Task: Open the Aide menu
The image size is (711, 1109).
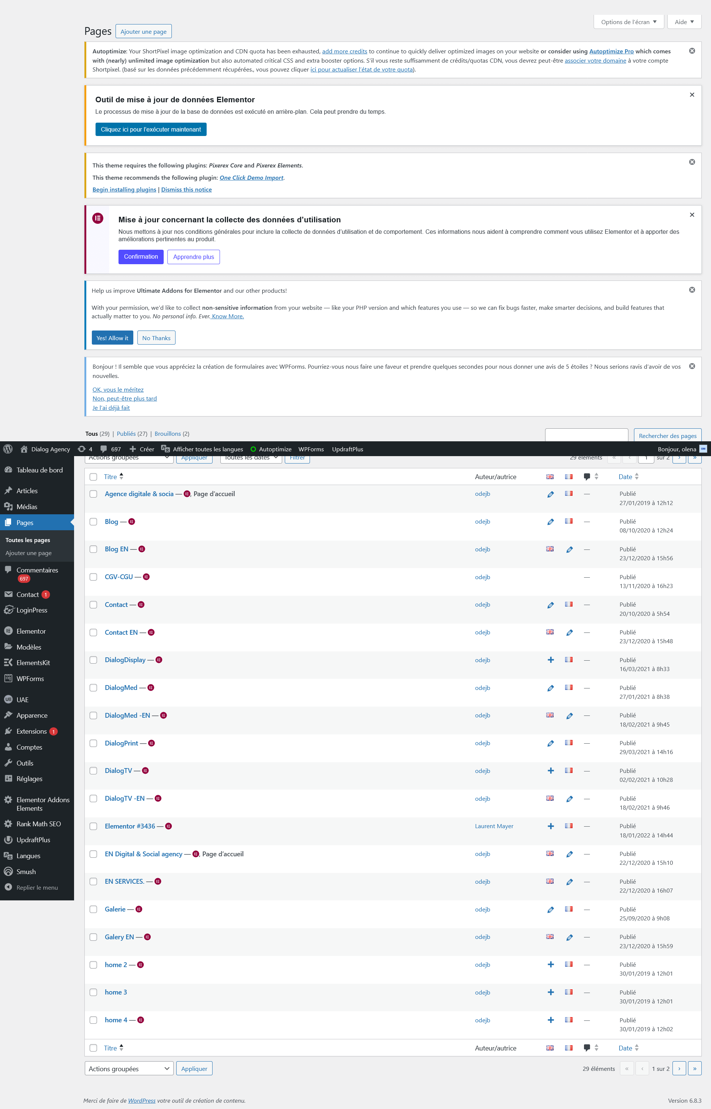Action: click(684, 21)
